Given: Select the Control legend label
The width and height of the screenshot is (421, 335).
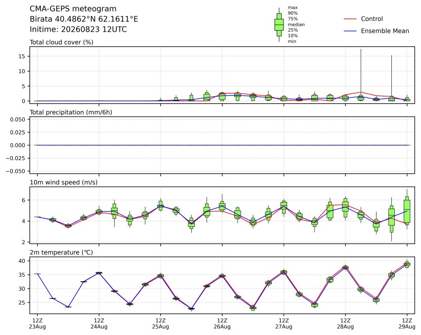Looking at the screenshot, I should coord(372,19).
